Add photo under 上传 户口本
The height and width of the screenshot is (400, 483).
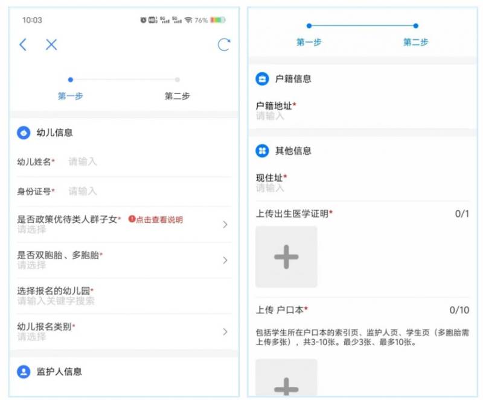[286, 380]
